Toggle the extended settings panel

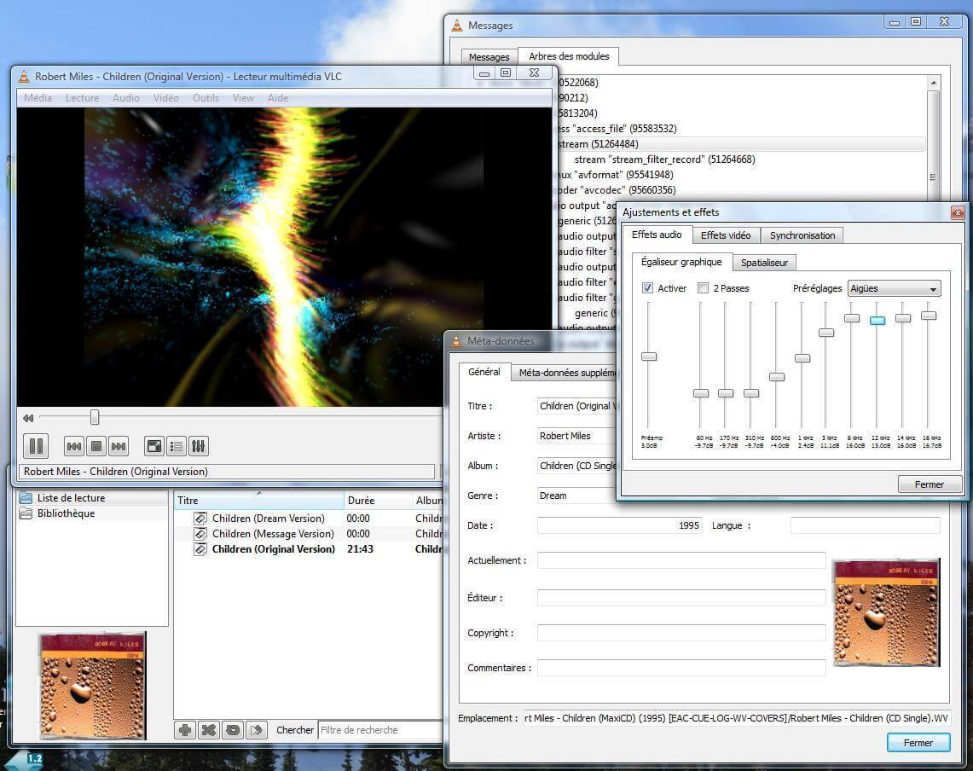[x=198, y=445]
